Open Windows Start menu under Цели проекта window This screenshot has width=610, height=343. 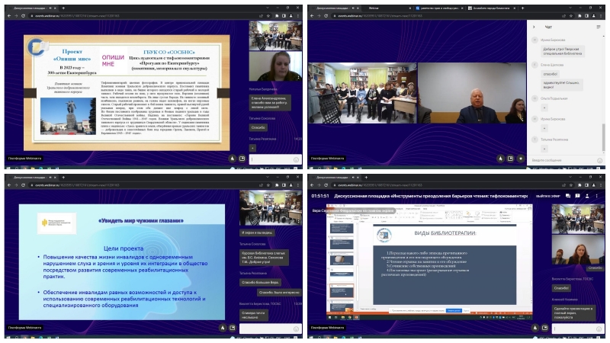6,339
